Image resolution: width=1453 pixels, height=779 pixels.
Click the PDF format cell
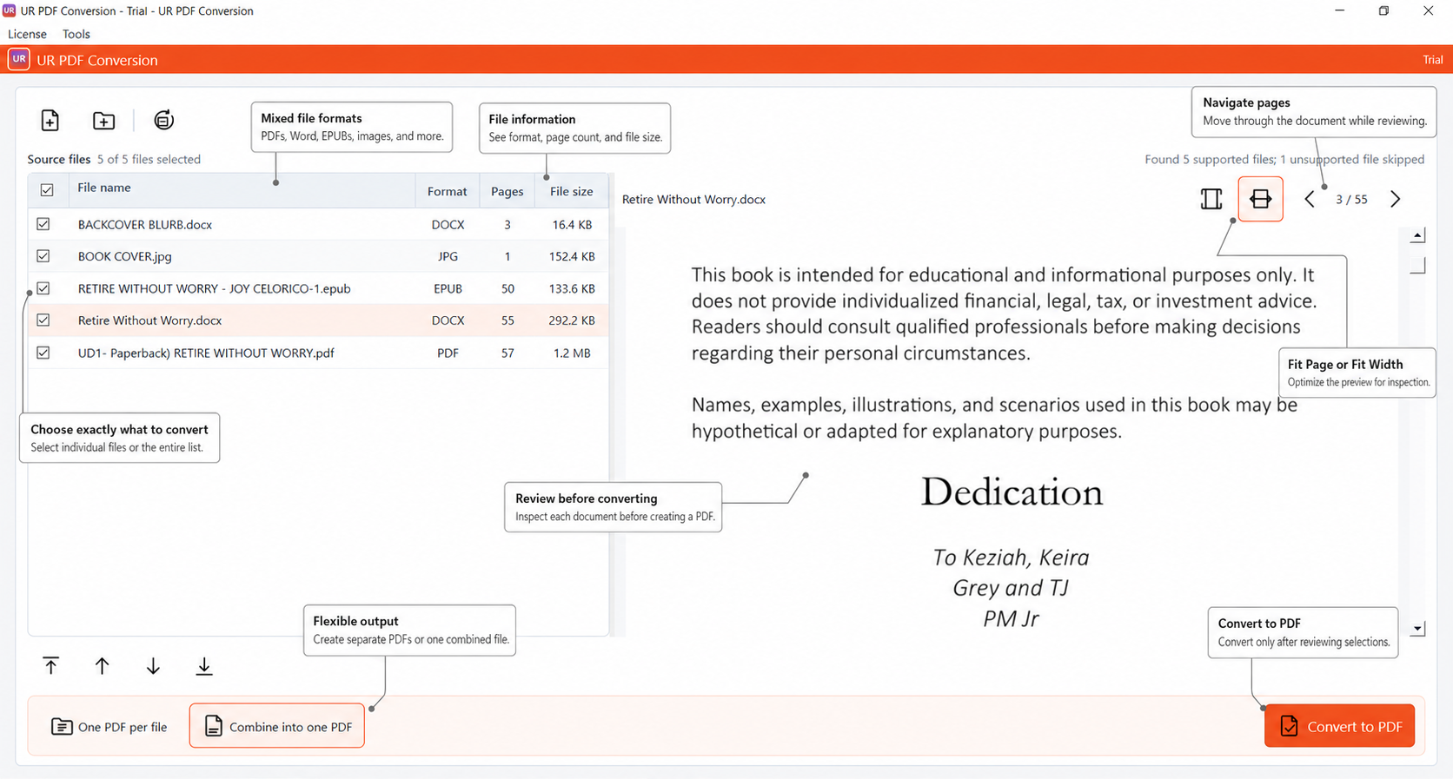(448, 353)
